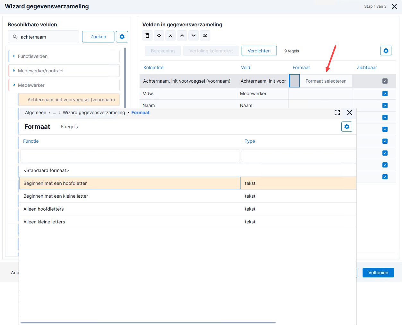402x325 pixels.
Task: Click the move-to-top arrow icon
Action: 170,35
